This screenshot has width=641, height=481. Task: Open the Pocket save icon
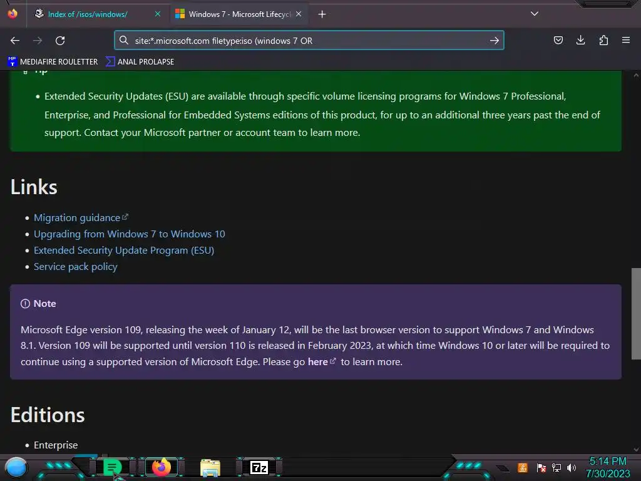pos(558,40)
